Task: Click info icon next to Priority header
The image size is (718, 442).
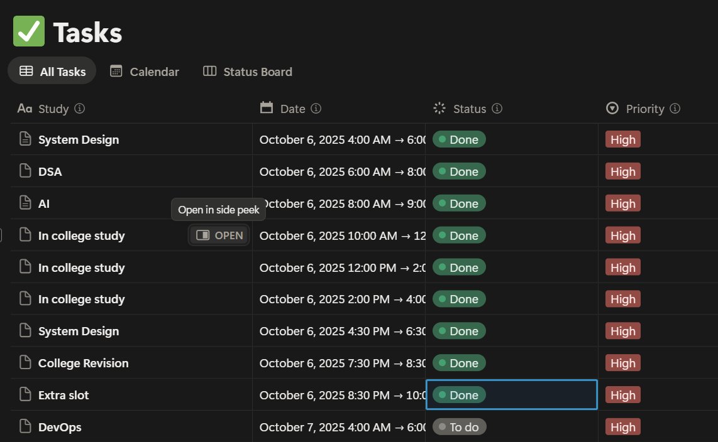Action: click(x=675, y=109)
